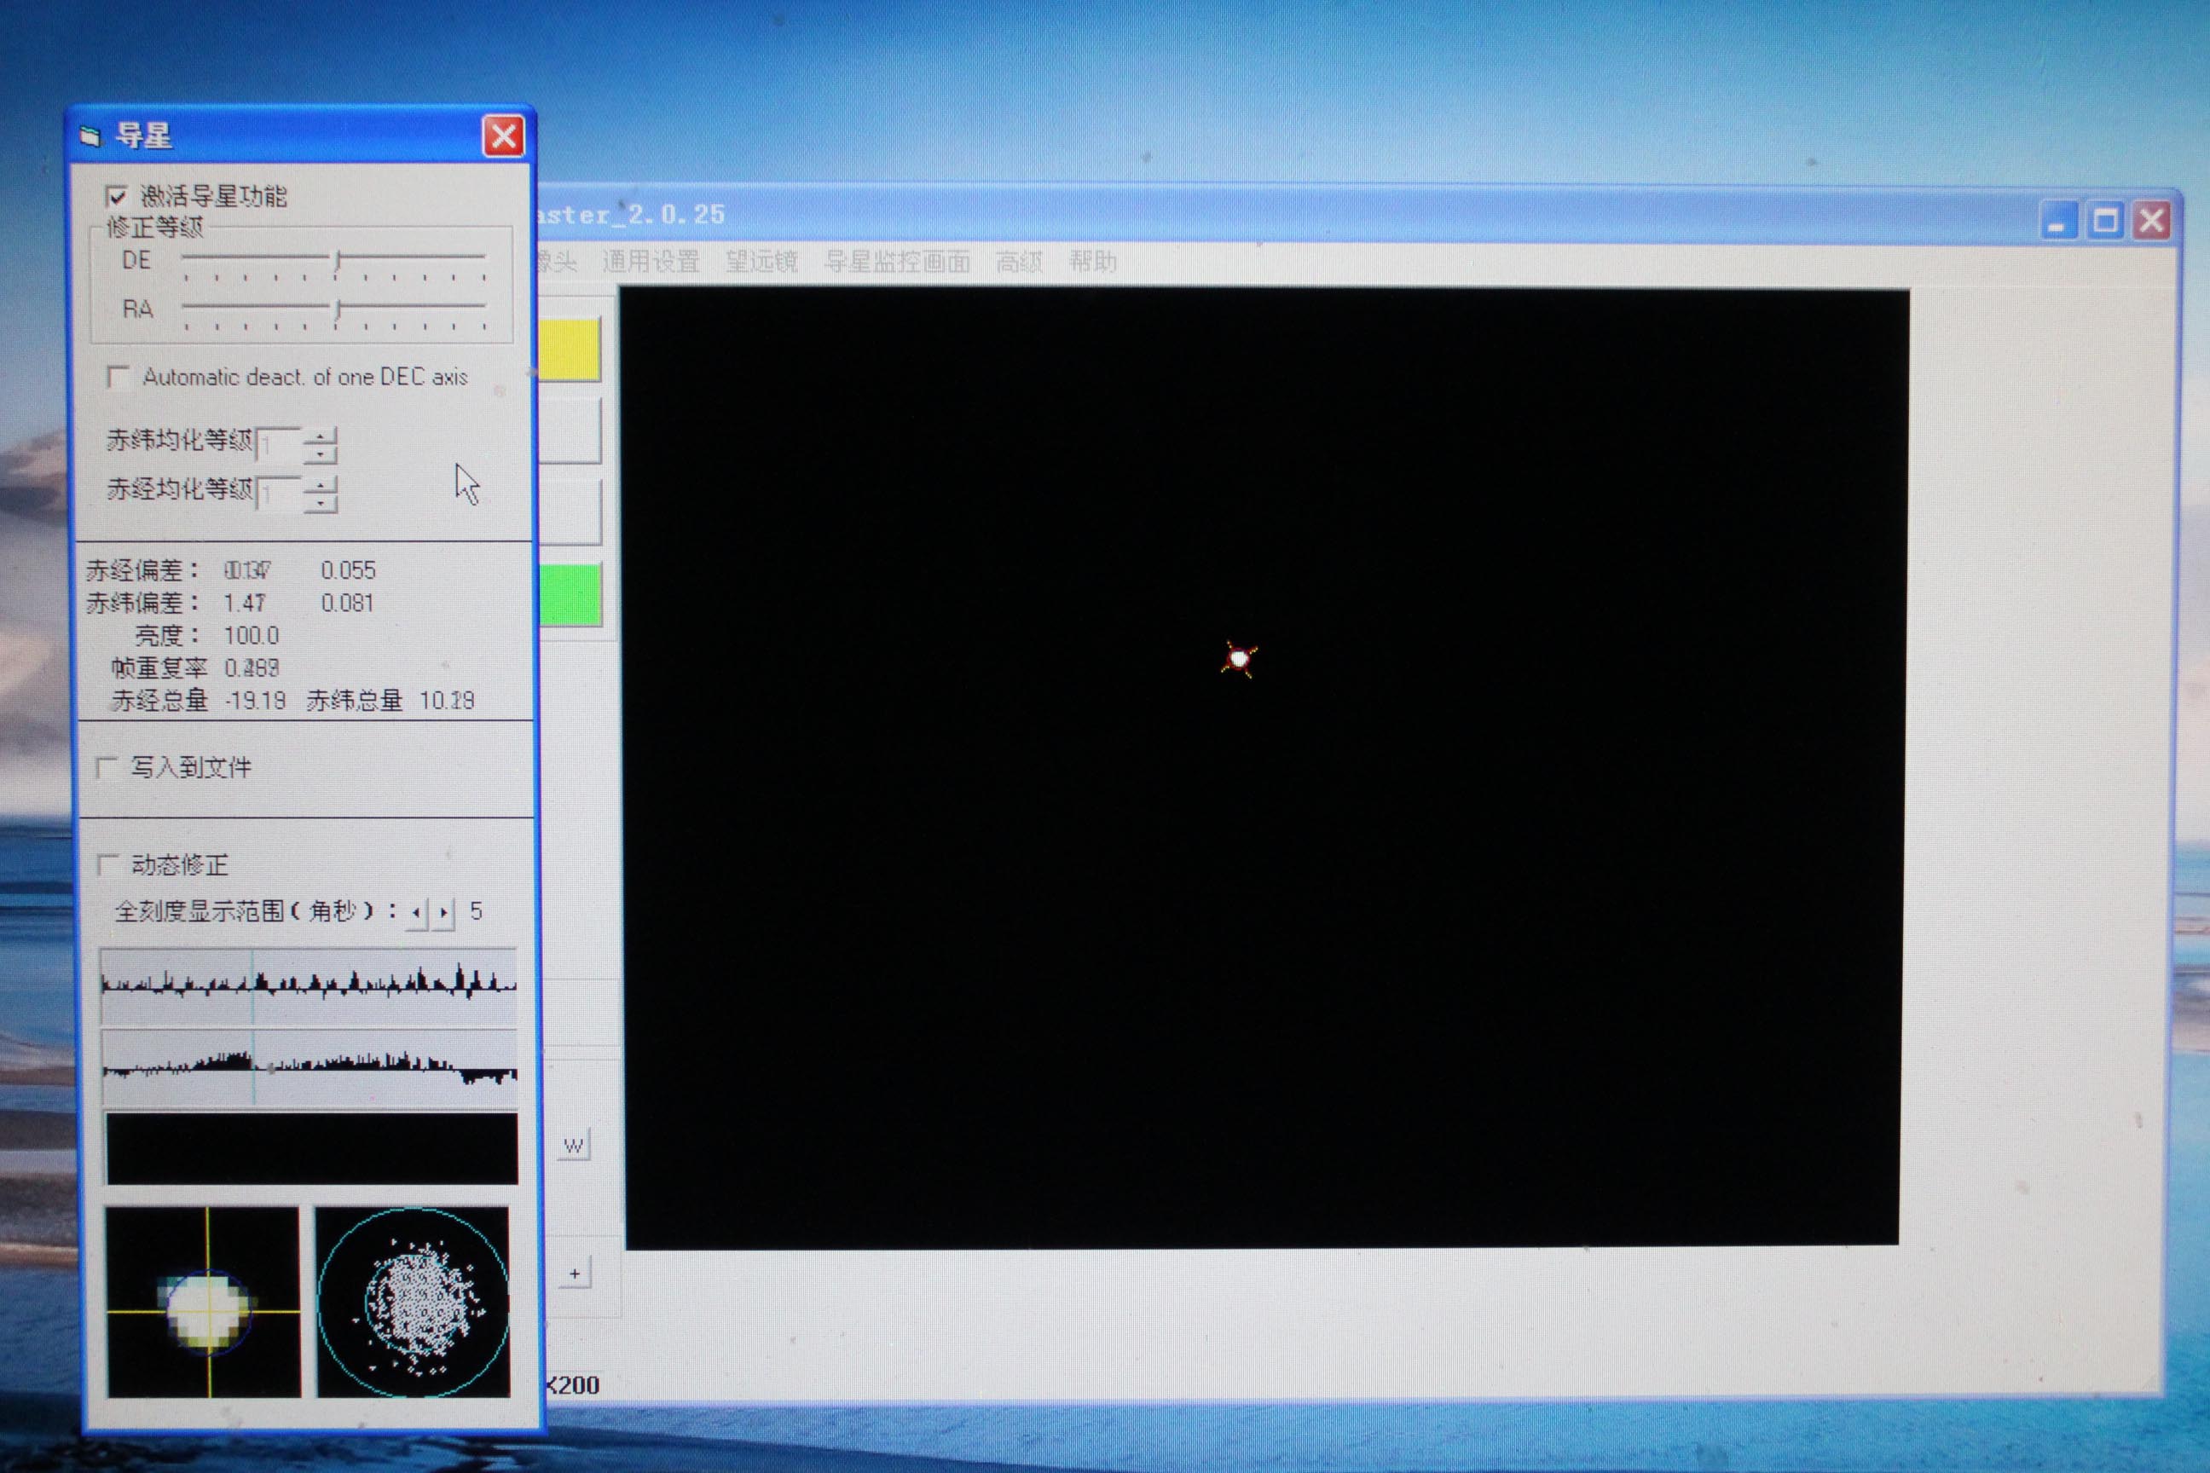Click the zoomed star crosshair thumbnail
The height and width of the screenshot is (1473, 2210).
(203, 1301)
